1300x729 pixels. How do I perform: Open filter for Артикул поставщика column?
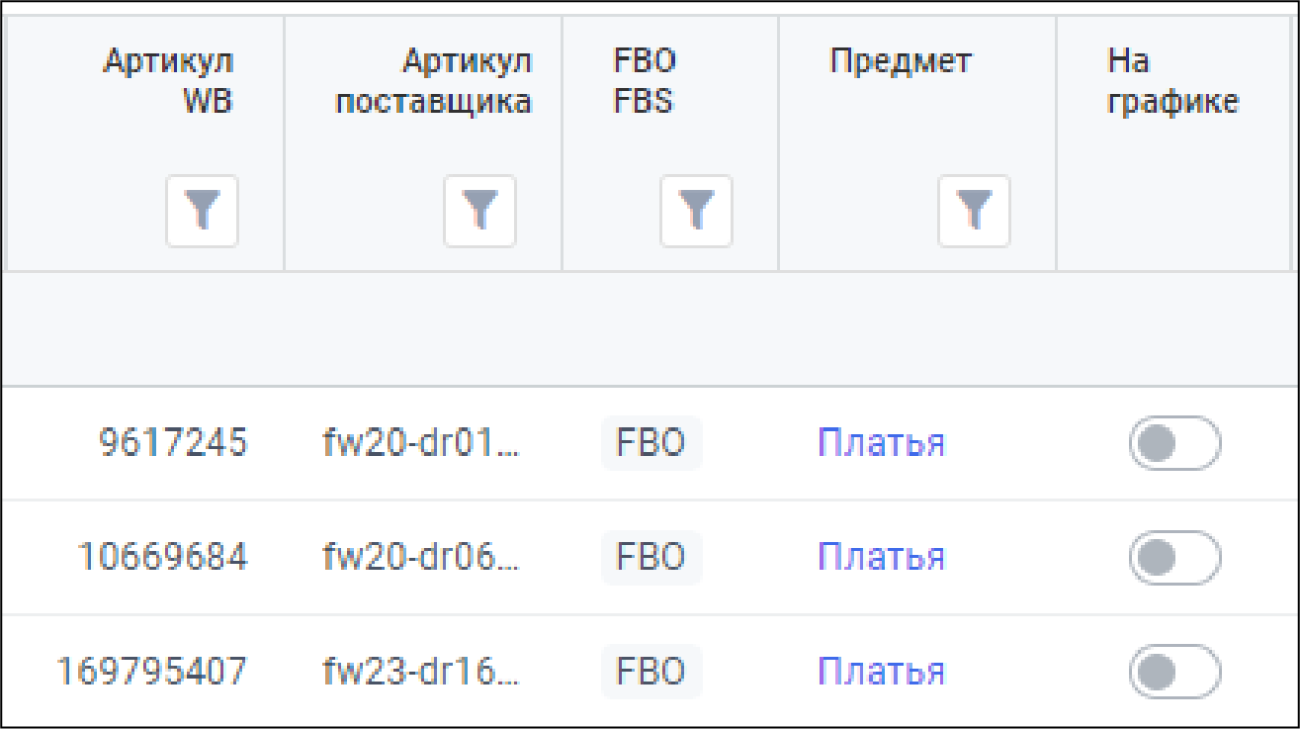point(479,211)
